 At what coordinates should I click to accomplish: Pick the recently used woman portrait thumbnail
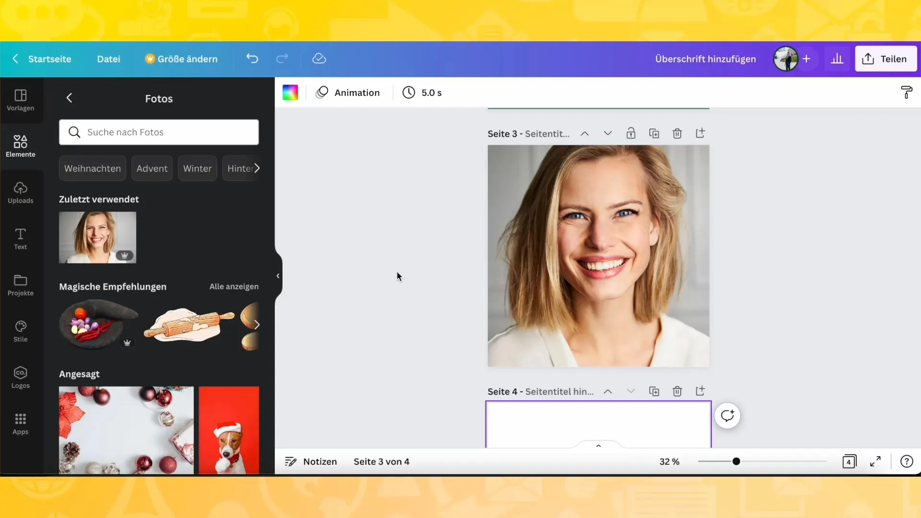point(97,237)
